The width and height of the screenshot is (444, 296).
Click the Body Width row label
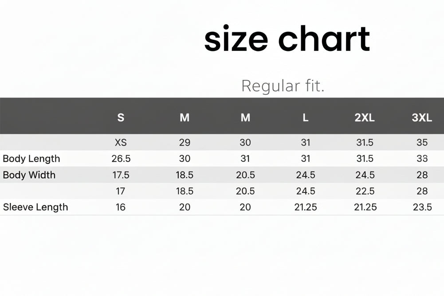29,175
